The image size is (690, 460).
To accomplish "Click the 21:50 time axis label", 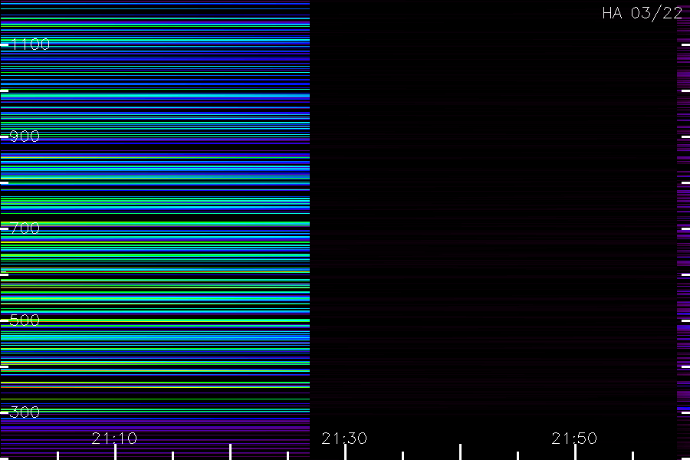I will pyautogui.click(x=574, y=438).
